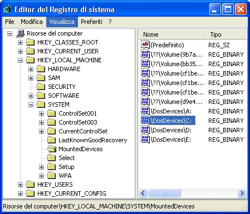
Task: Click the registry editor title bar icon
Action: [x=8, y=9]
